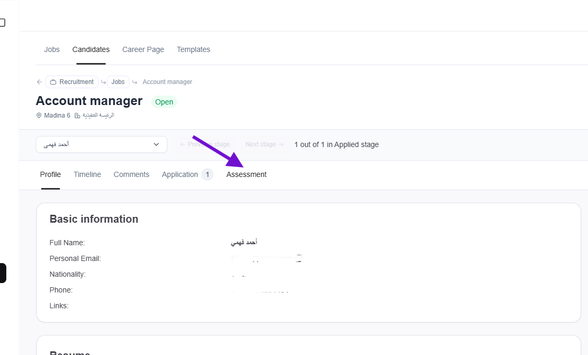Click the green Open status badge
The height and width of the screenshot is (355, 588).
pos(164,102)
